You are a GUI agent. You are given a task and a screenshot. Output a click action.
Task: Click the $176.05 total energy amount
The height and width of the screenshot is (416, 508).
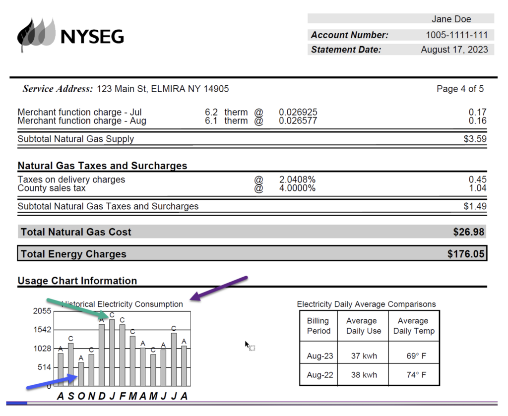[465, 254]
